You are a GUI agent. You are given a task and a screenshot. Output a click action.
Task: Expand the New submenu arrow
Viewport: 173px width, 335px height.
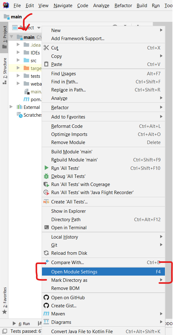(x=161, y=30)
